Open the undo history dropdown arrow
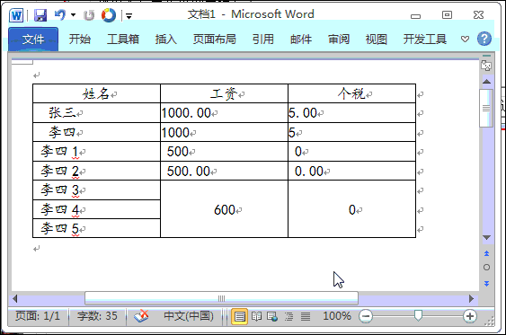Image resolution: width=506 pixels, height=335 pixels. [x=74, y=15]
